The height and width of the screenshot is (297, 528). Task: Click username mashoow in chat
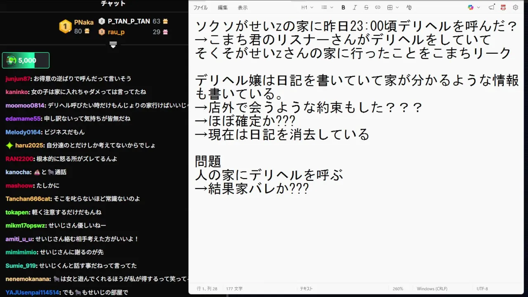pyautogui.click(x=19, y=186)
